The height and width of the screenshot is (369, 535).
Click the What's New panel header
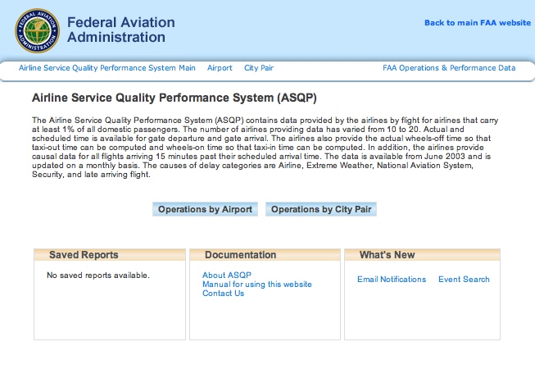(423, 255)
